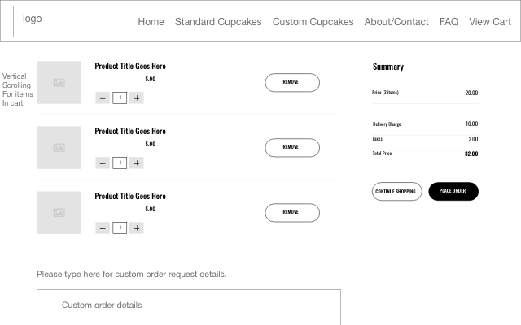Viewport: 521px width, 325px height.
Task: Click the quantity field of the third cart item
Action: tap(120, 227)
